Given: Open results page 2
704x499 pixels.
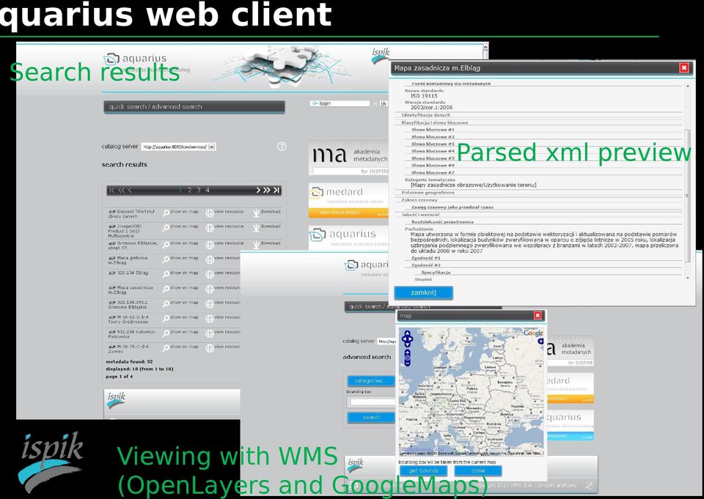Looking at the screenshot, I should click(x=189, y=191).
